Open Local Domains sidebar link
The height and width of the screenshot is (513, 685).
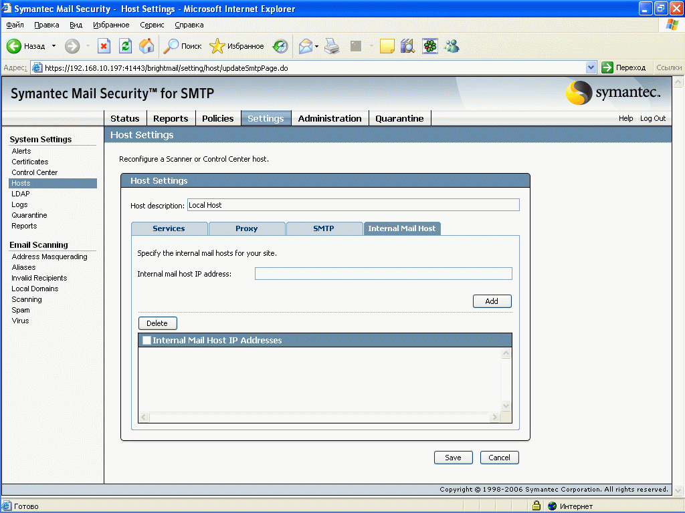click(x=35, y=289)
